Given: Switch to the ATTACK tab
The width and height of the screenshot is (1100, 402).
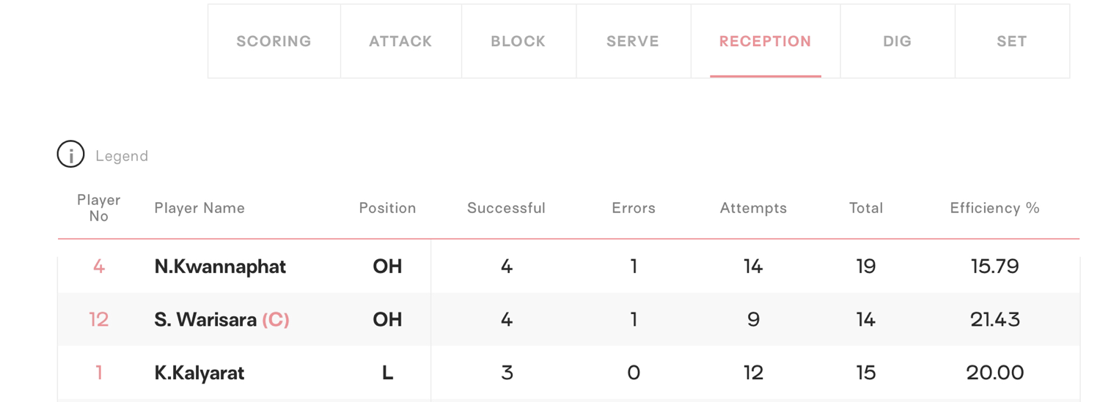Looking at the screenshot, I should pyautogui.click(x=400, y=41).
